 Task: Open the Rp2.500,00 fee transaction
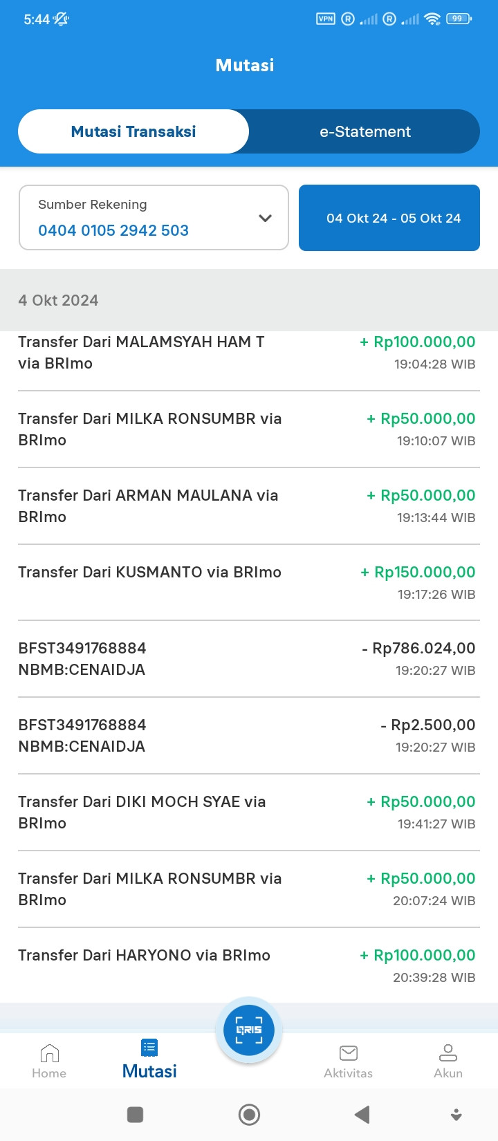(x=249, y=736)
